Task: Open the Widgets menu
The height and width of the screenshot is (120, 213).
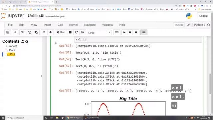Action: point(107,25)
